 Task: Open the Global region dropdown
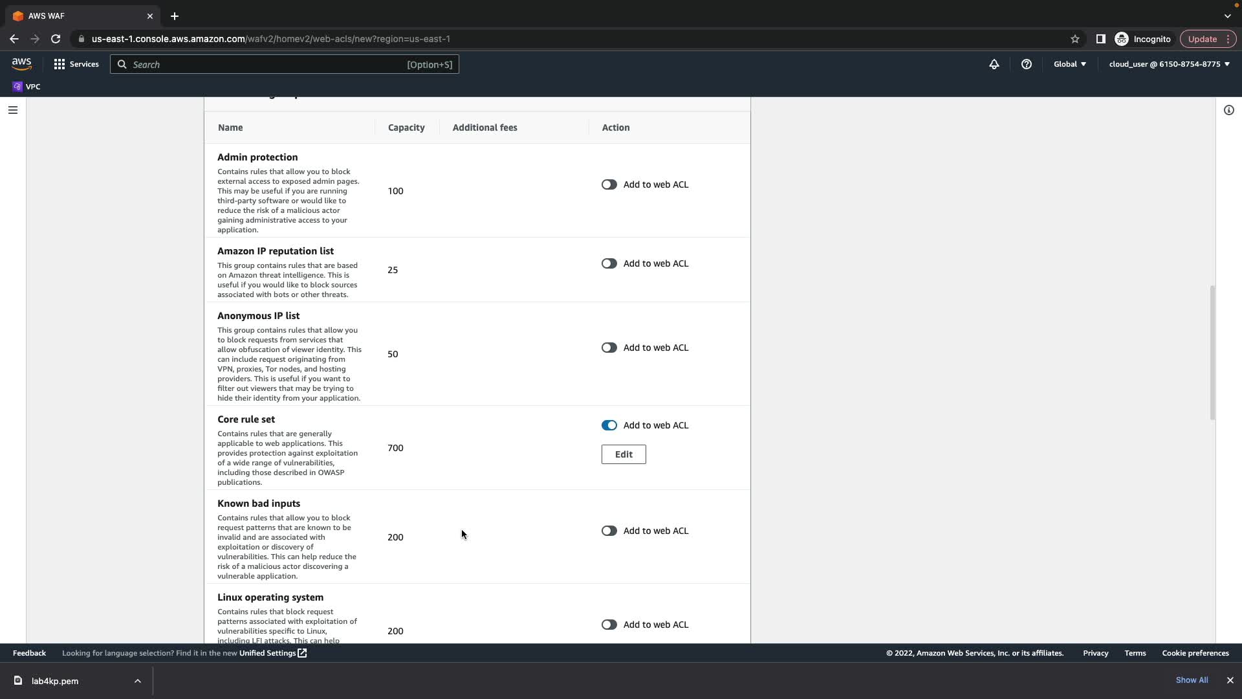pyautogui.click(x=1069, y=64)
